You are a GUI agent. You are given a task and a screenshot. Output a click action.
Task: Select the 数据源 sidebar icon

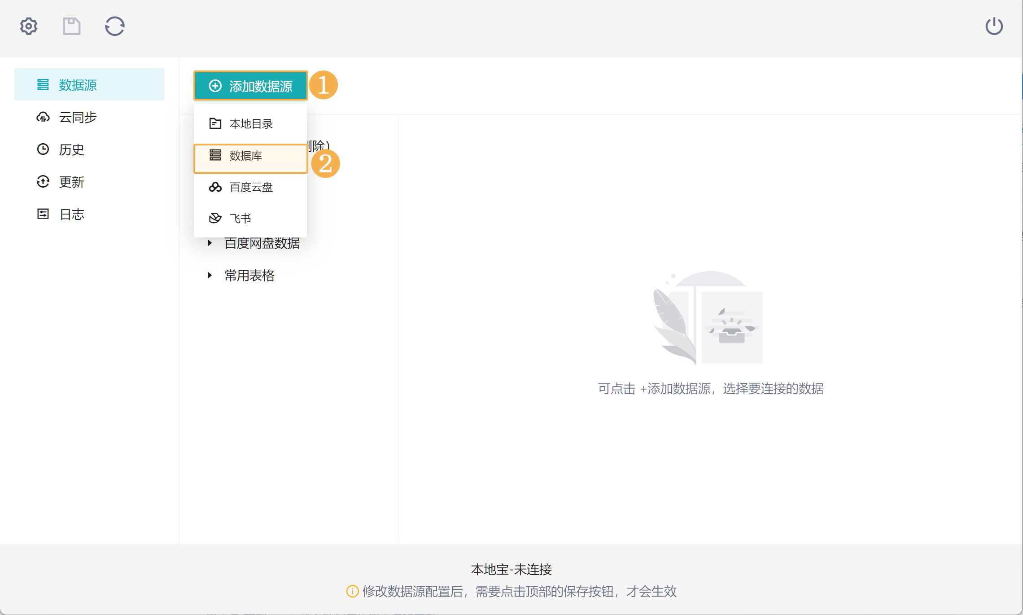click(x=43, y=84)
